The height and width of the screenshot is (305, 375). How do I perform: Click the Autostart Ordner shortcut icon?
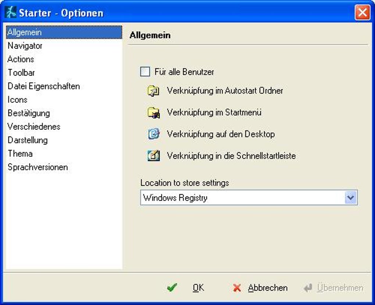153,91
